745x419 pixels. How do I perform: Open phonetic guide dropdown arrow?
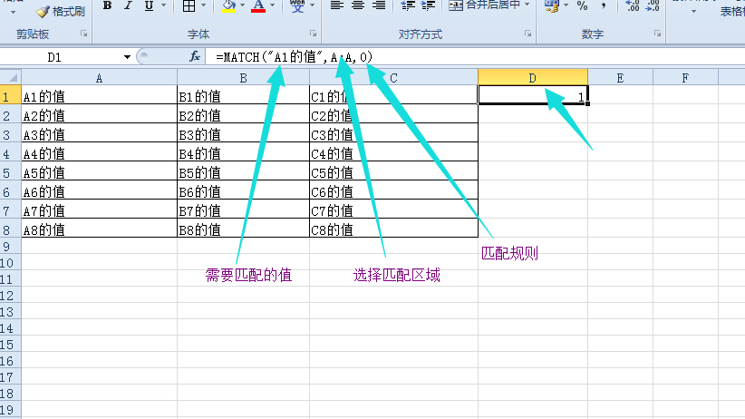312,5
